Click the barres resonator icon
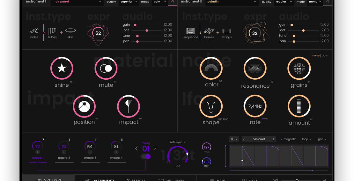Viewport: 354px width, 181px height. point(209,31)
